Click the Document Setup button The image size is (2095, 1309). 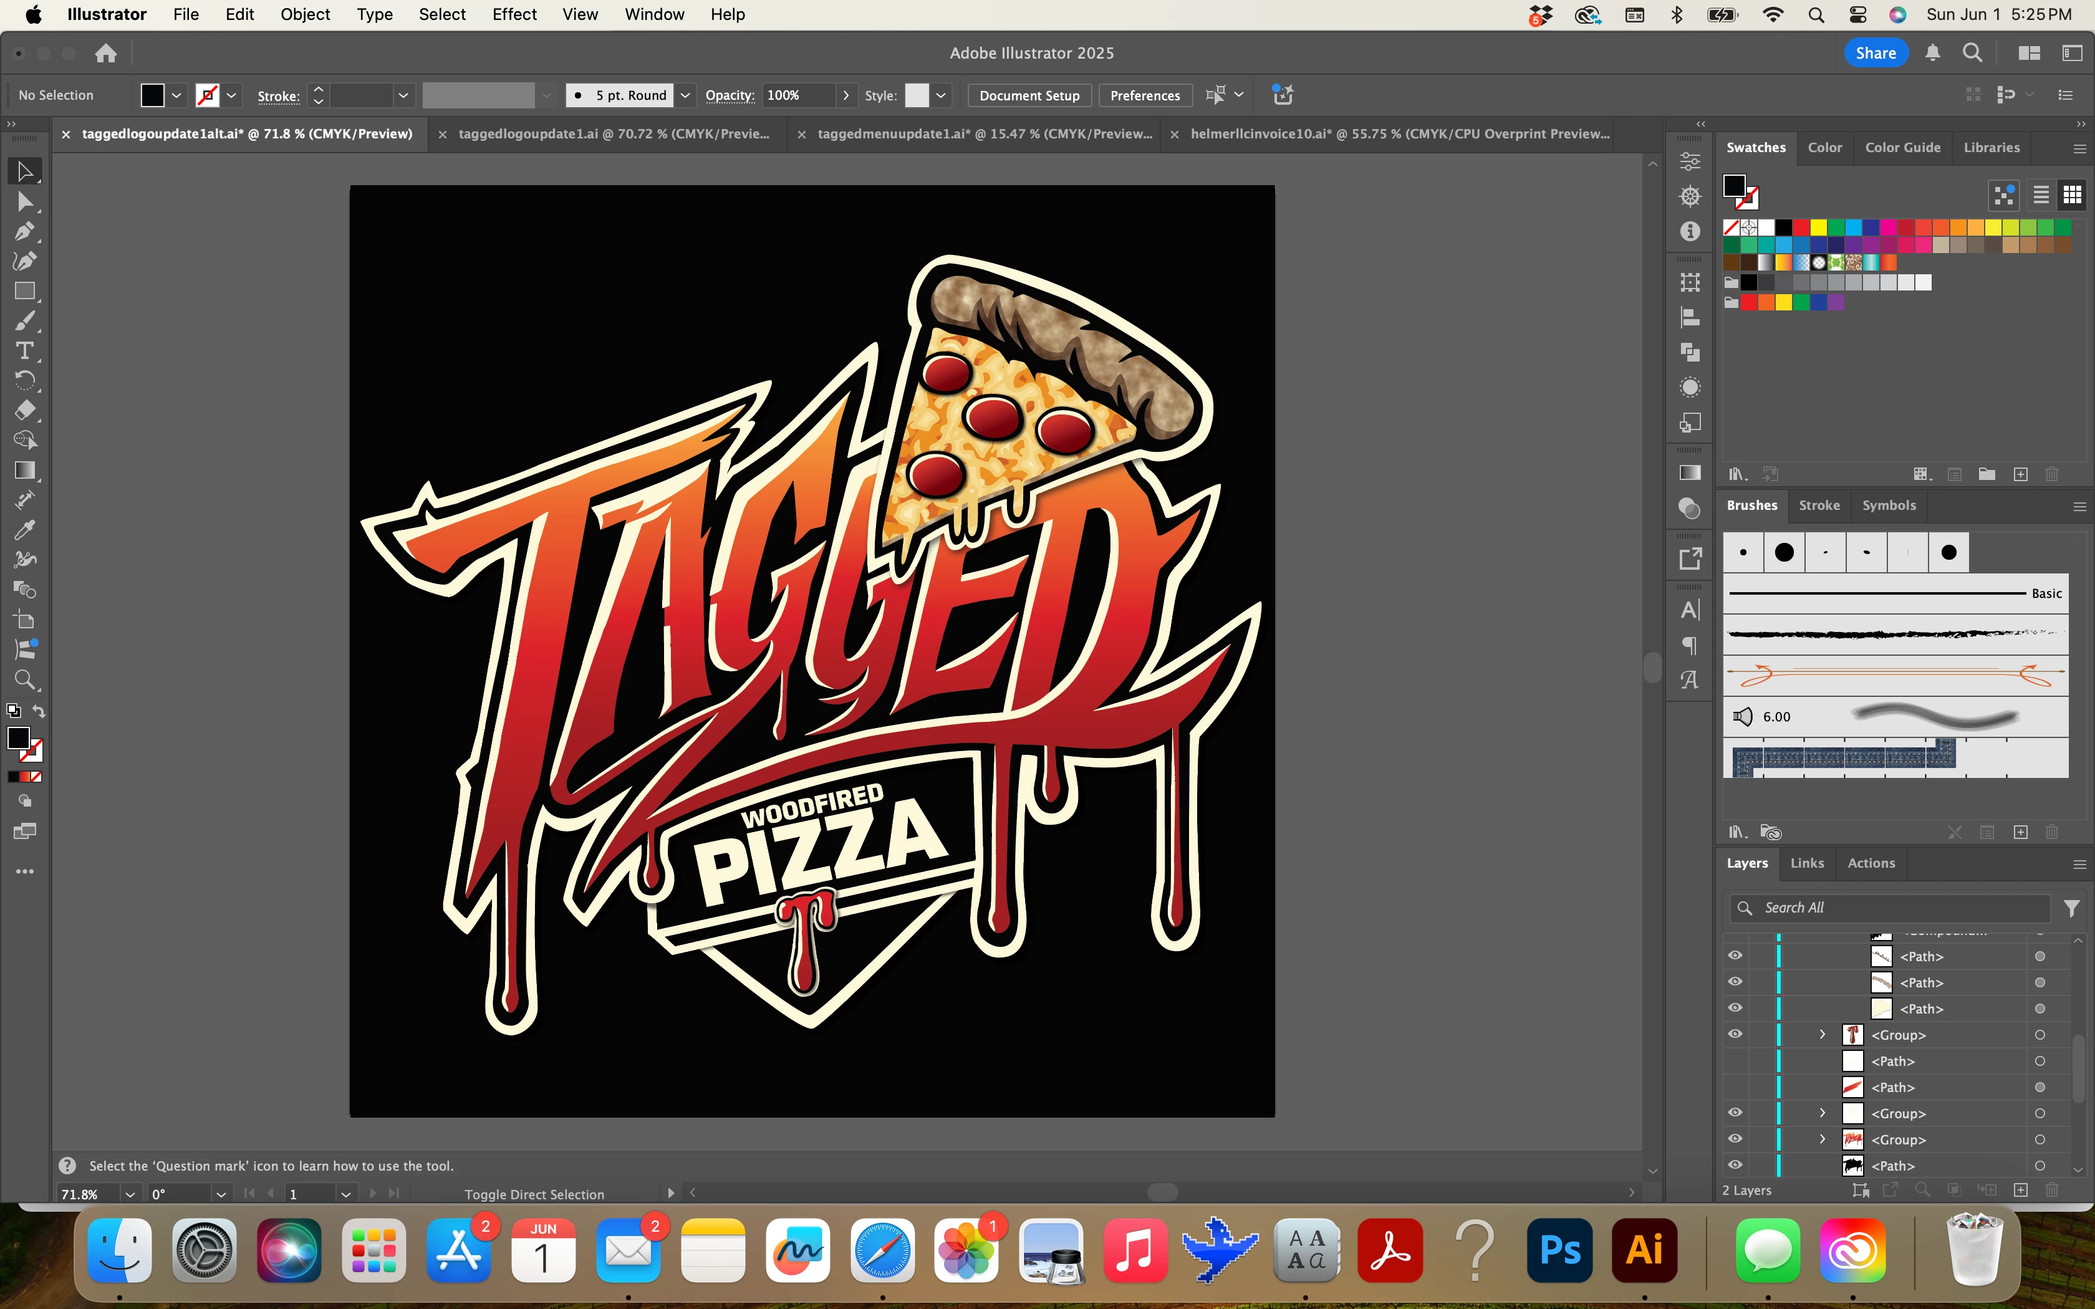[1028, 95]
